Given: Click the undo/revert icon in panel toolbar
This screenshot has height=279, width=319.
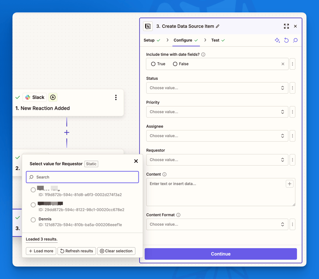Looking at the screenshot, I should pos(286,40).
